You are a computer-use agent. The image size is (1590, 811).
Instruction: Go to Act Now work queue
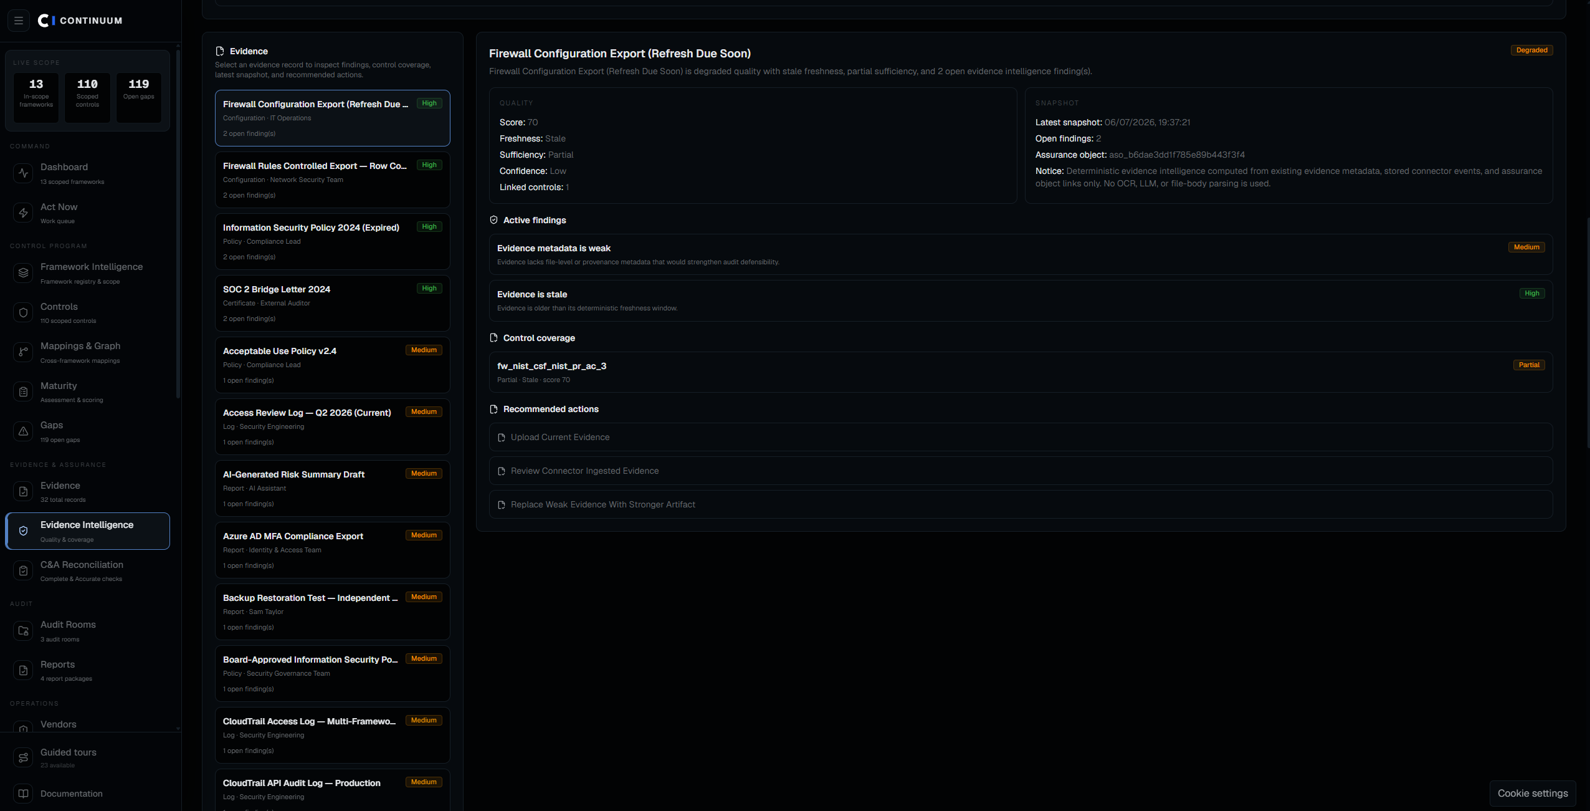pyautogui.click(x=88, y=213)
